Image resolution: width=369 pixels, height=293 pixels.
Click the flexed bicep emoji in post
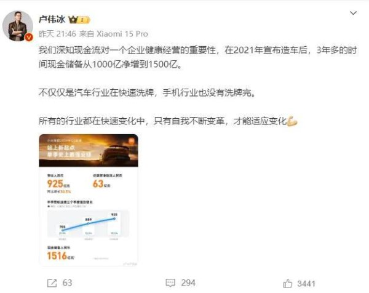[x=292, y=121]
